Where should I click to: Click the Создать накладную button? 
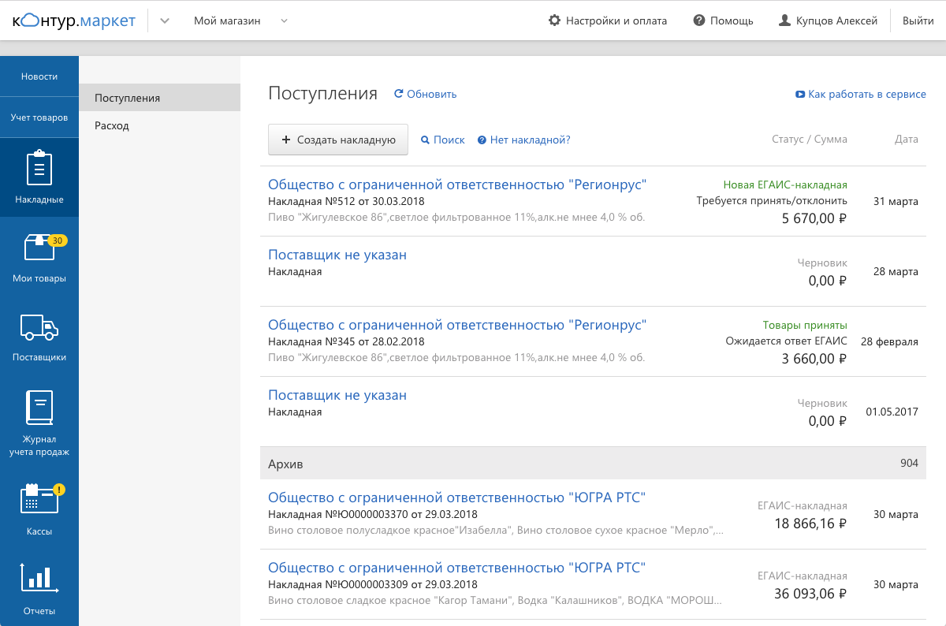pos(338,140)
